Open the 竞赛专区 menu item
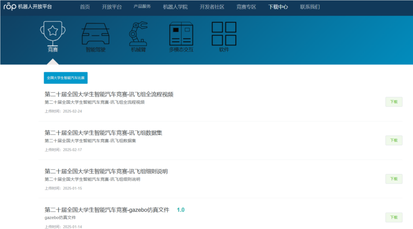413x229 pixels. tap(246, 7)
